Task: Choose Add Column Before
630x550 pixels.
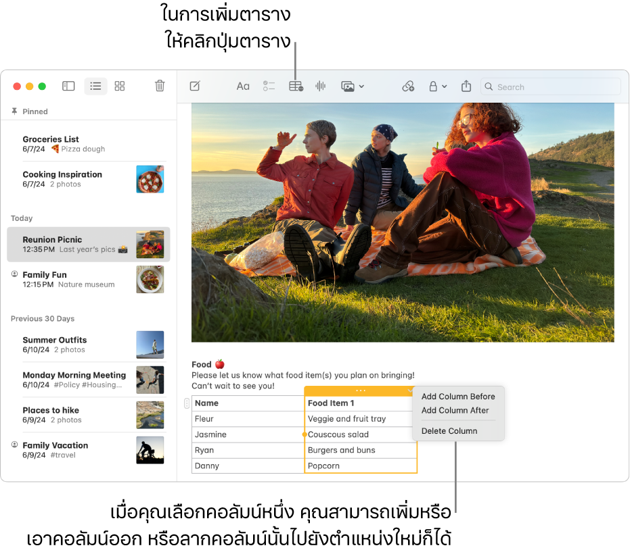Action: tap(458, 397)
